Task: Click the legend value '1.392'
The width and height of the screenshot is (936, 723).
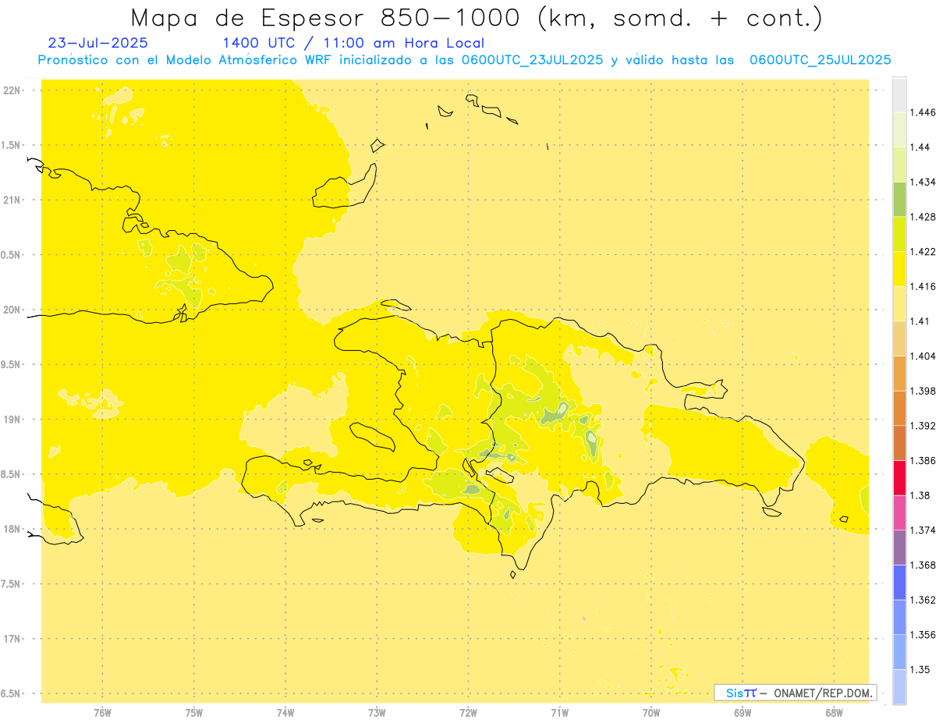Action: tap(923, 426)
